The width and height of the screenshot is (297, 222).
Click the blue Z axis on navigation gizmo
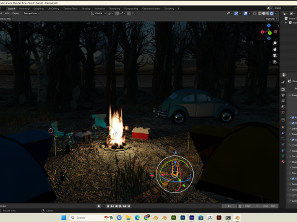pyautogui.click(x=269, y=25)
